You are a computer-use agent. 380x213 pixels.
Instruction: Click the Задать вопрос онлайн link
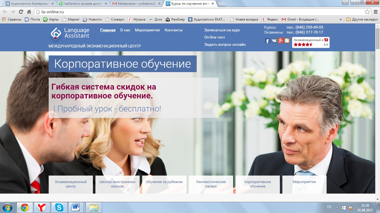tap(225, 44)
